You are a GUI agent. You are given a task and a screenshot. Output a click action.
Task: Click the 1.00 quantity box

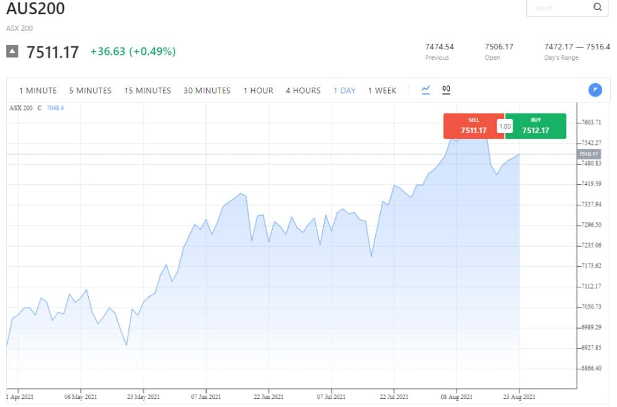(x=505, y=126)
